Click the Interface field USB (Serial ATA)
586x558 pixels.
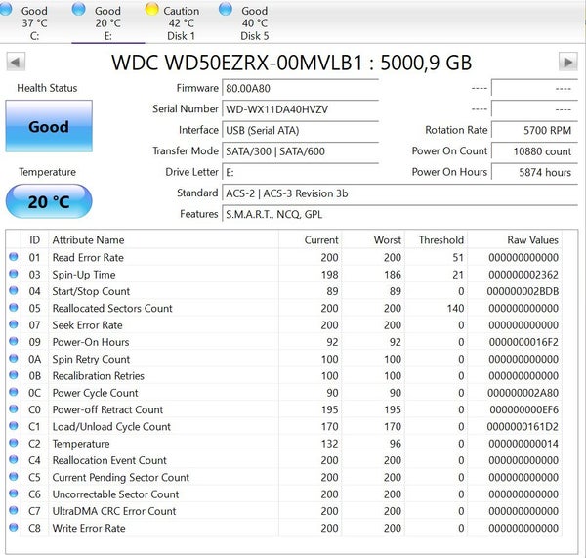click(x=300, y=131)
